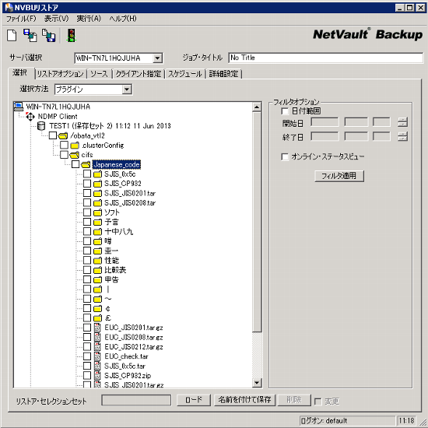Click the New blank document toolbar icon

click(12, 36)
